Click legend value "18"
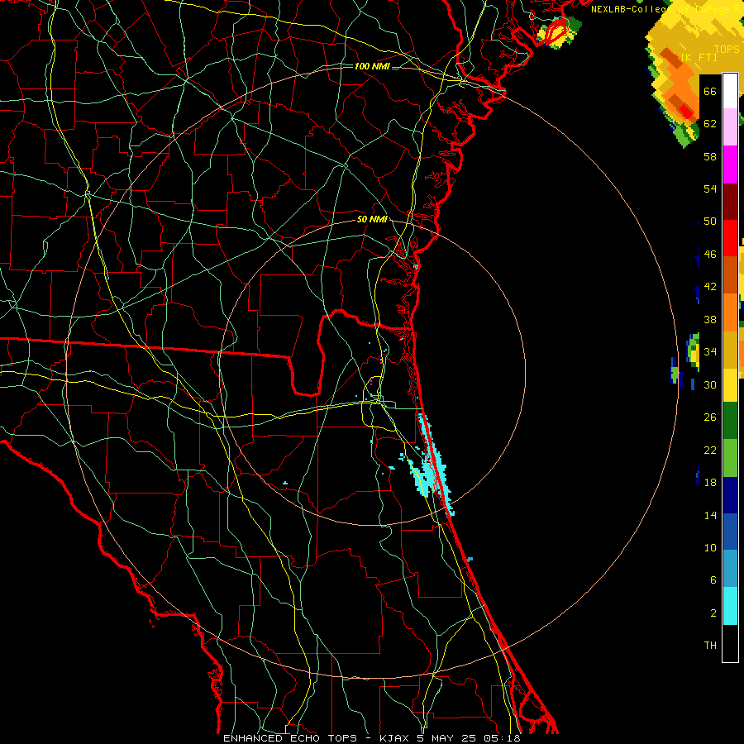Viewport: 744px width, 744px height. point(710,483)
